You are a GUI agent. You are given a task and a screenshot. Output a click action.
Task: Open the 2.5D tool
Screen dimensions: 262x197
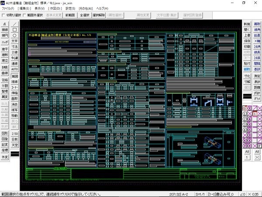coord(14,134)
